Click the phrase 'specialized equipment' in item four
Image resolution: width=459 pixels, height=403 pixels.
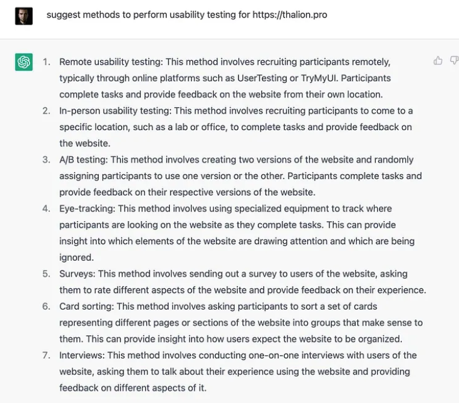click(x=290, y=208)
